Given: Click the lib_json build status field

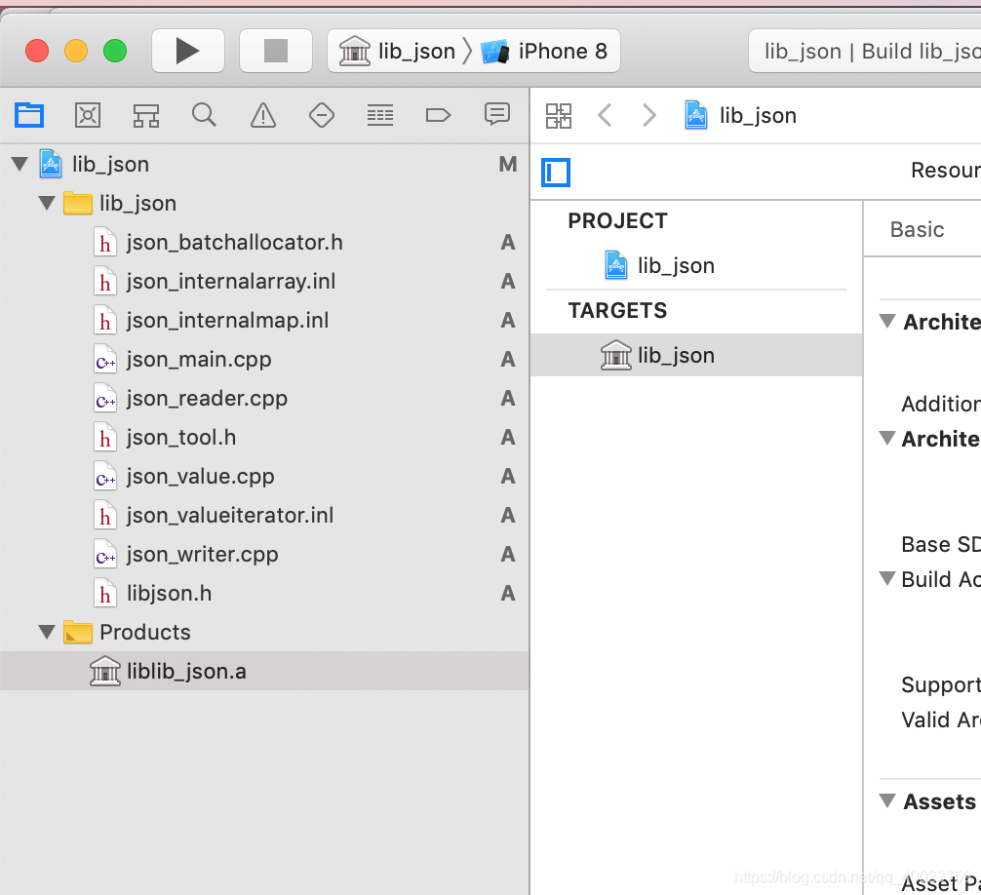Looking at the screenshot, I should coord(865,51).
